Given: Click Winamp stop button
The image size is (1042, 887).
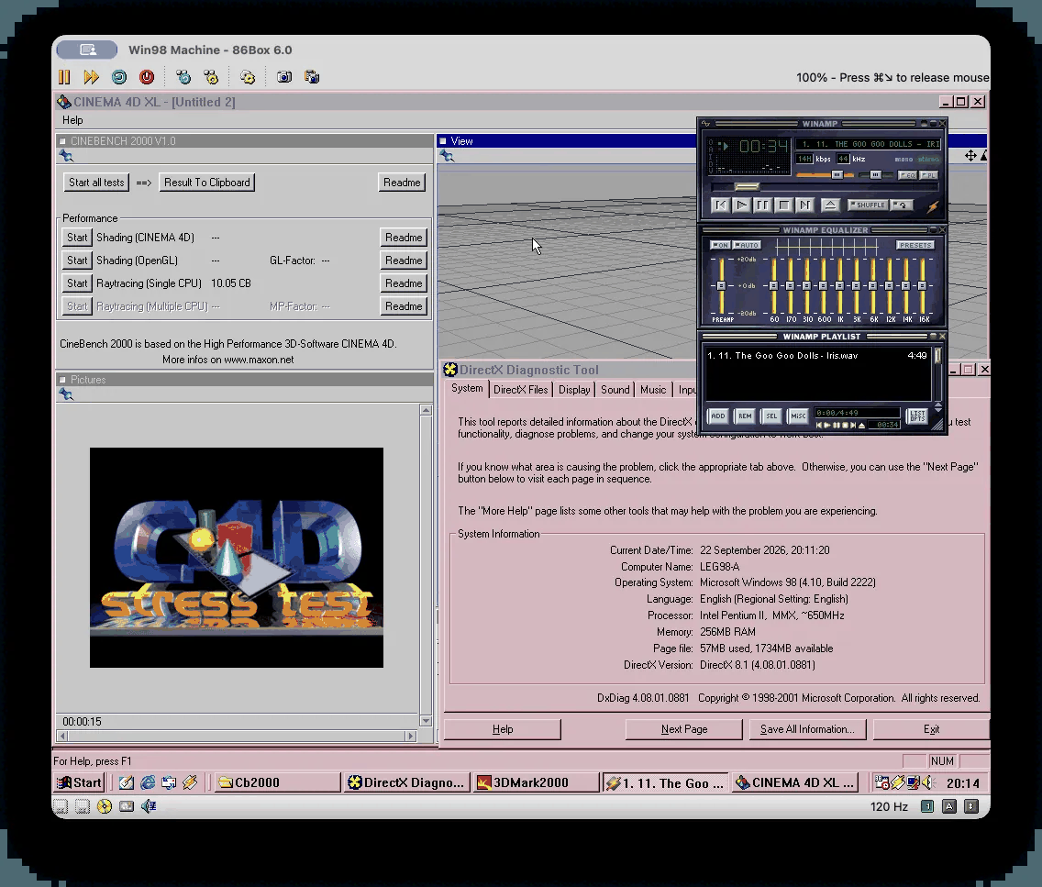Looking at the screenshot, I should click(x=784, y=205).
